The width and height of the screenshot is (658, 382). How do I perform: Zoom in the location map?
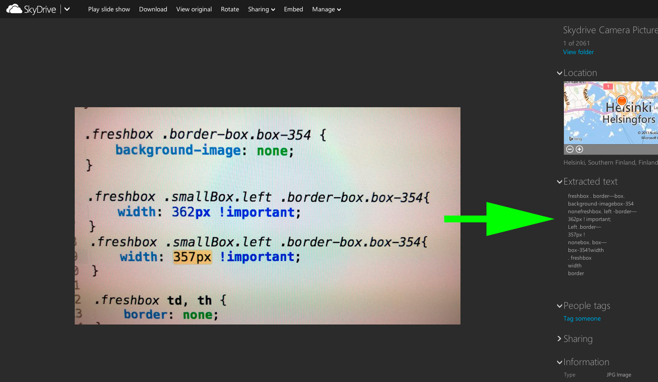[579, 150]
